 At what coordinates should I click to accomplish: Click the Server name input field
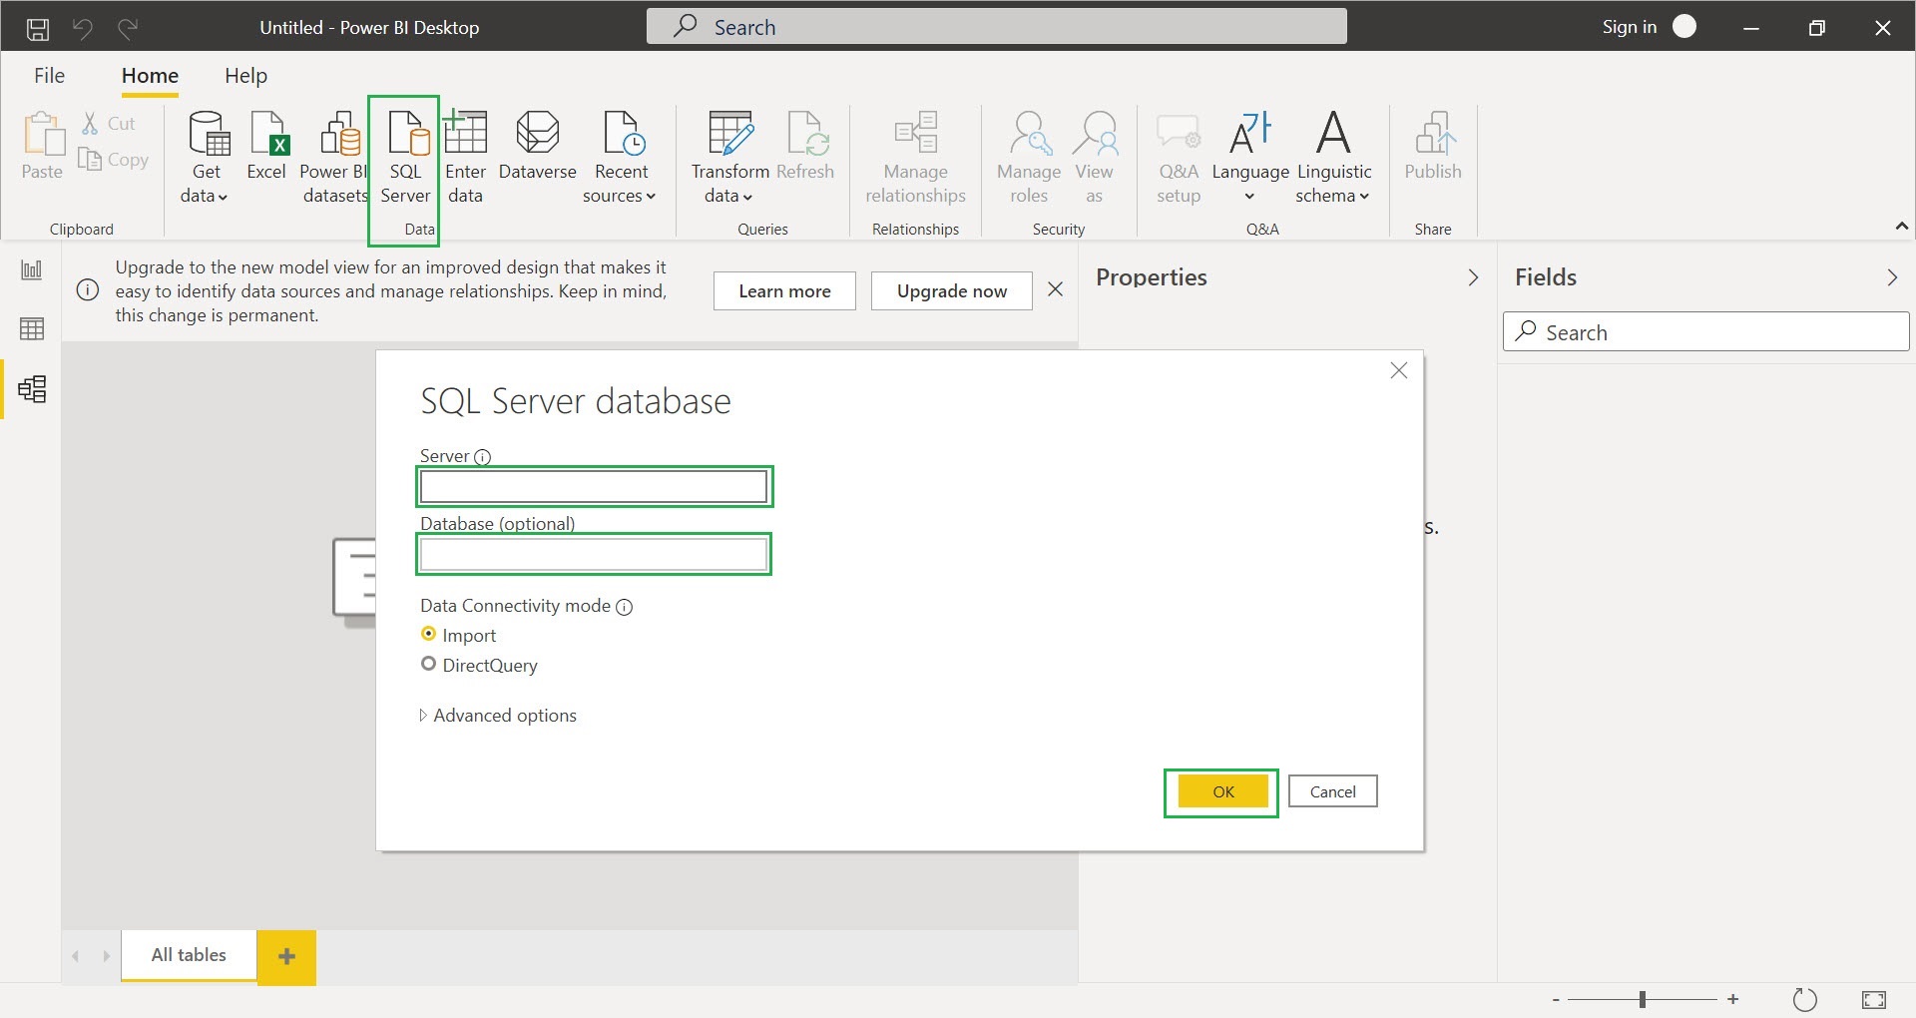594,487
